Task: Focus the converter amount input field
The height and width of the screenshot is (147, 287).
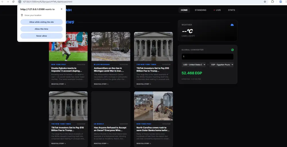Action: [x=208, y=57]
